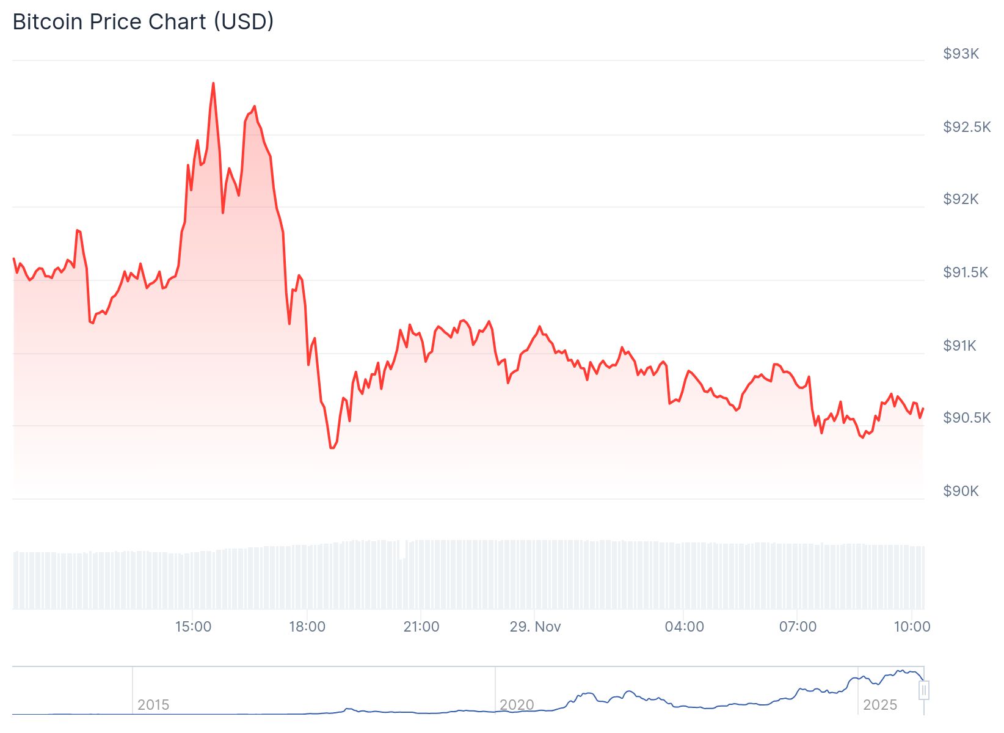
Task: Click the 10:00 time axis label
Action: [x=912, y=627]
